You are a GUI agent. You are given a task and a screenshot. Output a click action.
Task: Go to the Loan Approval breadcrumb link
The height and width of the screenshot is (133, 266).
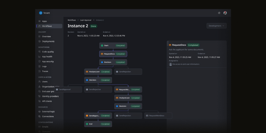[x=86, y=20]
